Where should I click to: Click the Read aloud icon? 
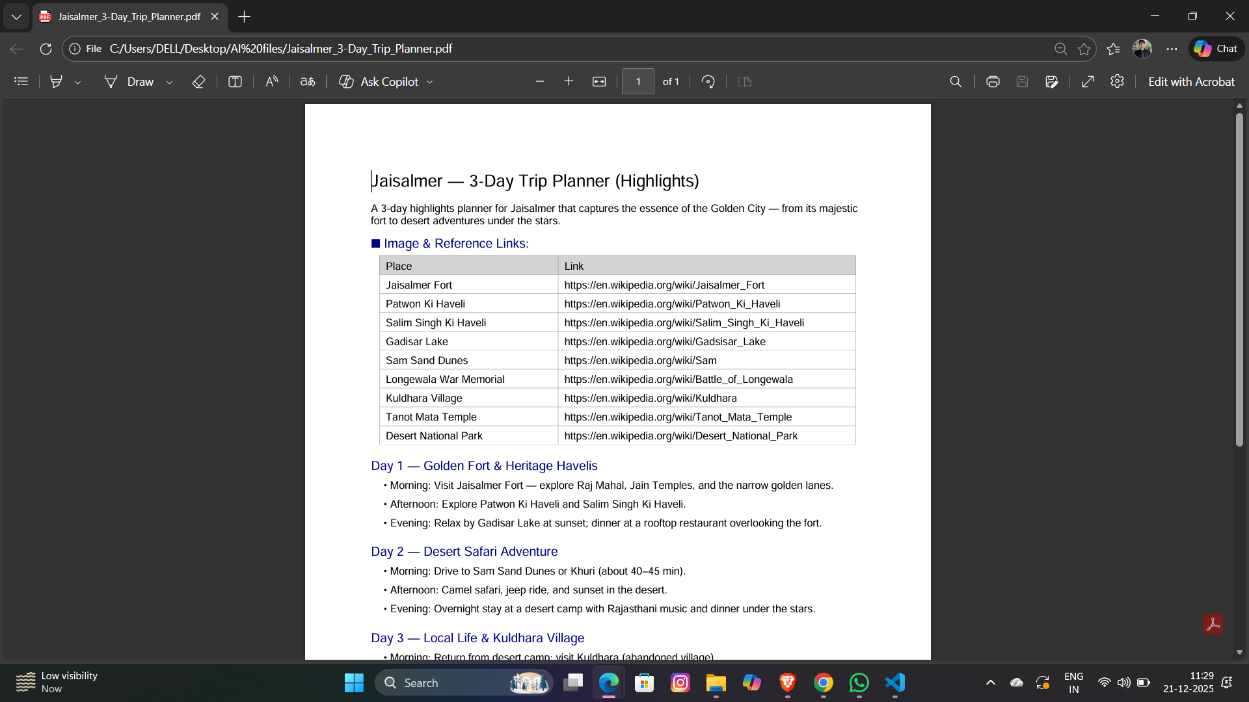click(x=272, y=81)
